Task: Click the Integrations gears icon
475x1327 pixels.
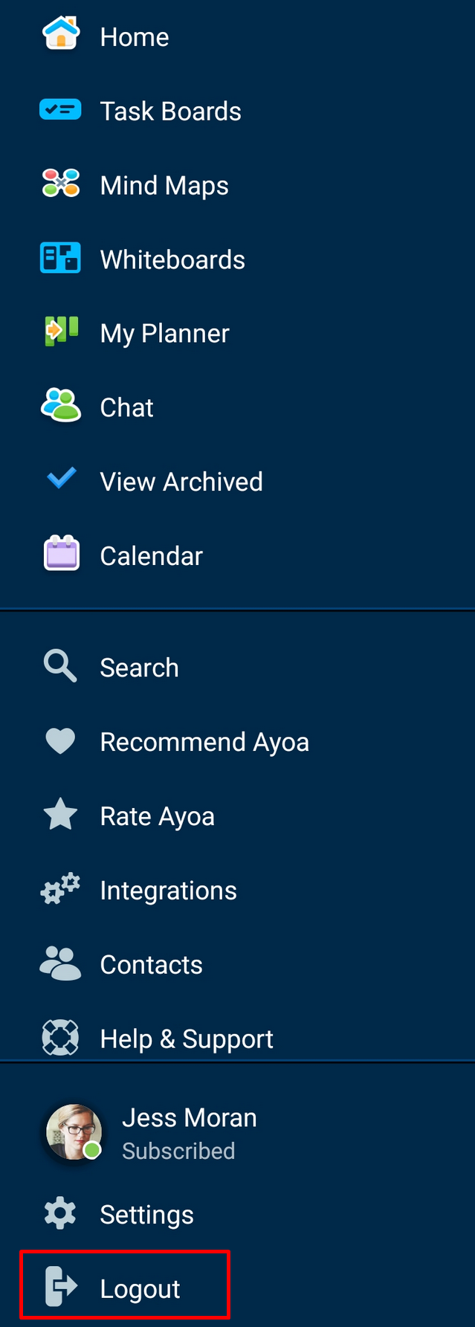Action: 59,889
